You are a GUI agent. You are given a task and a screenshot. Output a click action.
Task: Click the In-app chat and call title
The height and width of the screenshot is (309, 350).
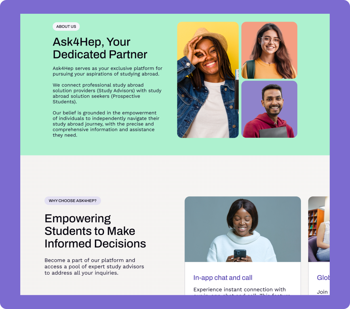(x=223, y=278)
